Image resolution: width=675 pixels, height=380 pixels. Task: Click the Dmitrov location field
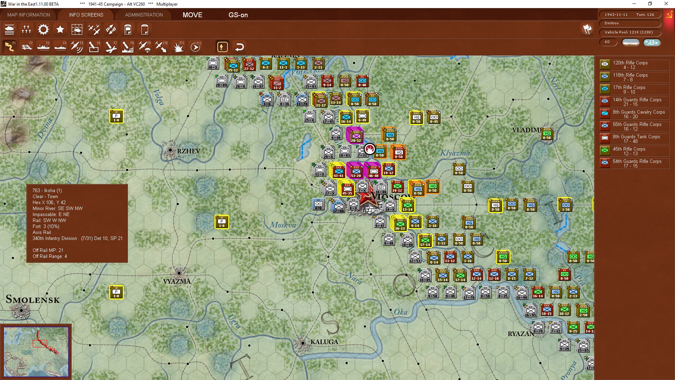tap(630, 23)
